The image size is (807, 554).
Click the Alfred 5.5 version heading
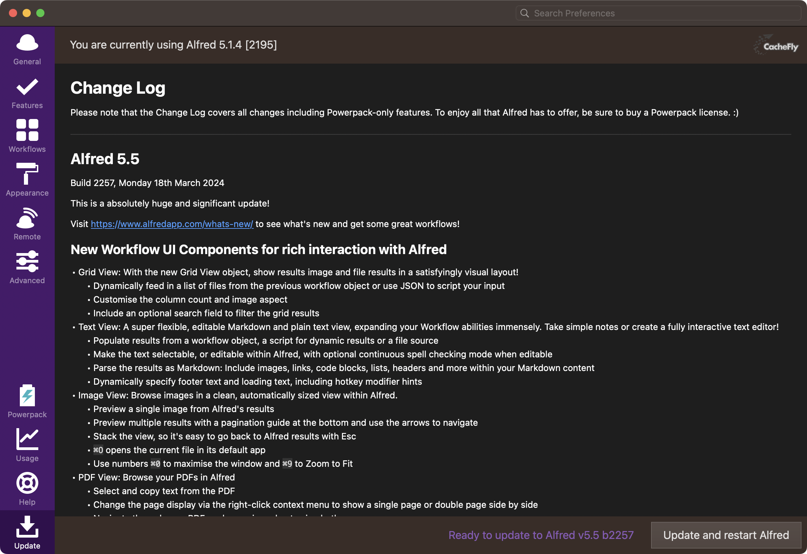pos(105,159)
